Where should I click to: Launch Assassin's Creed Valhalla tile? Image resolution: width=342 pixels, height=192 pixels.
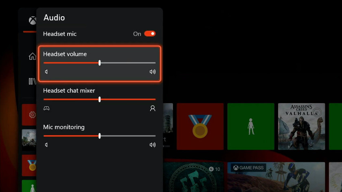click(x=301, y=126)
